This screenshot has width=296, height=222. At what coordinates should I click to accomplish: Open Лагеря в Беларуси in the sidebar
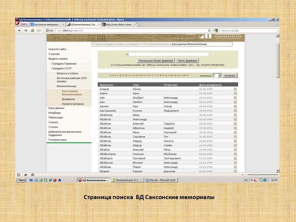tap(73, 104)
